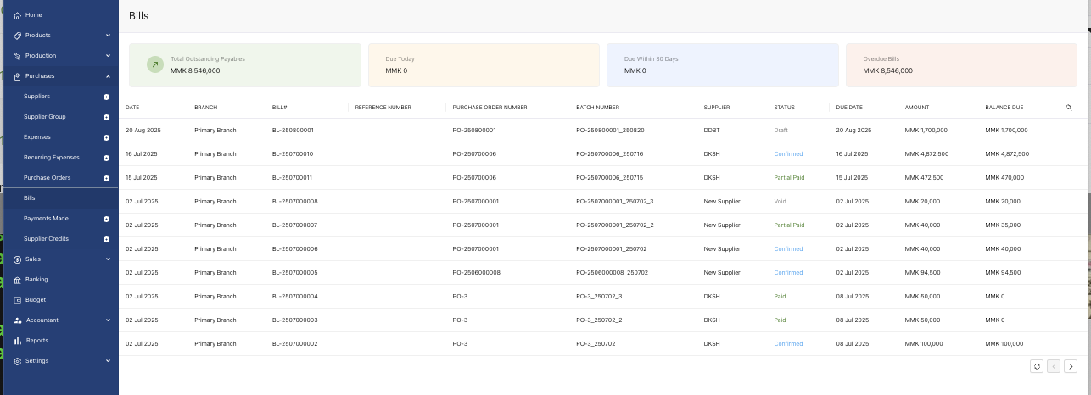Go to next page with right arrow
This screenshot has width=1091, height=395.
(1071, 366)
